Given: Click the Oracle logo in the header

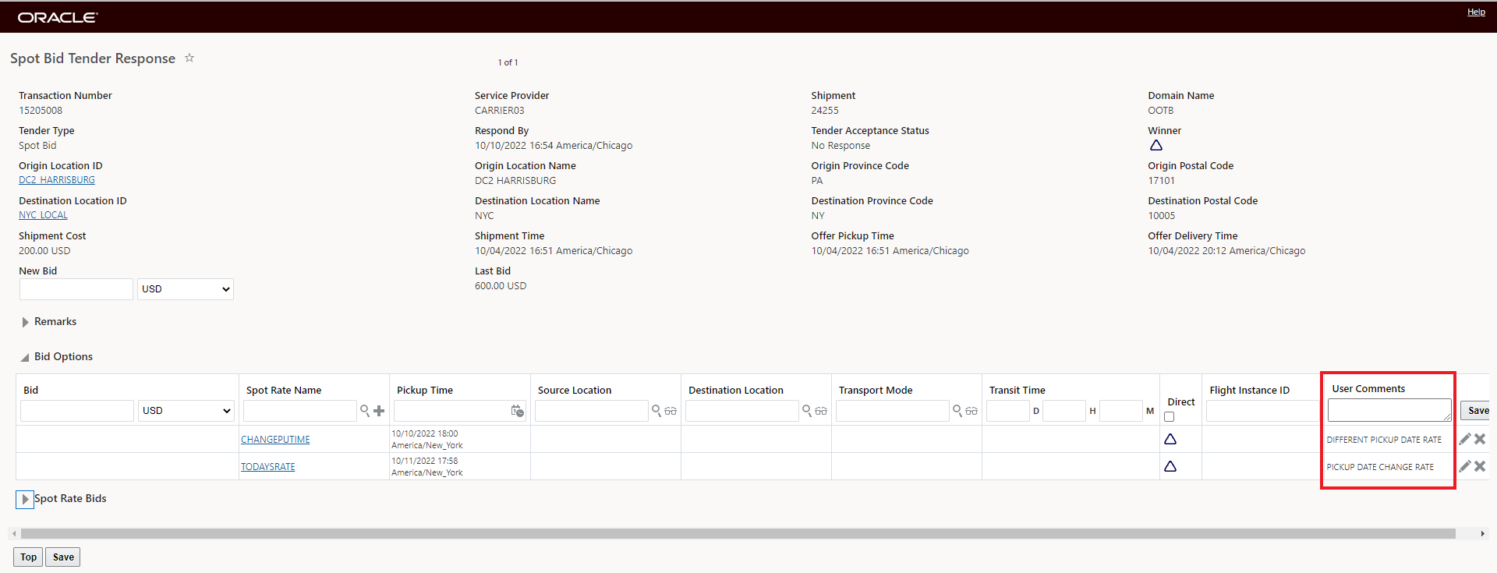Looking at the screenshot, I should click(x=58, y=17).
